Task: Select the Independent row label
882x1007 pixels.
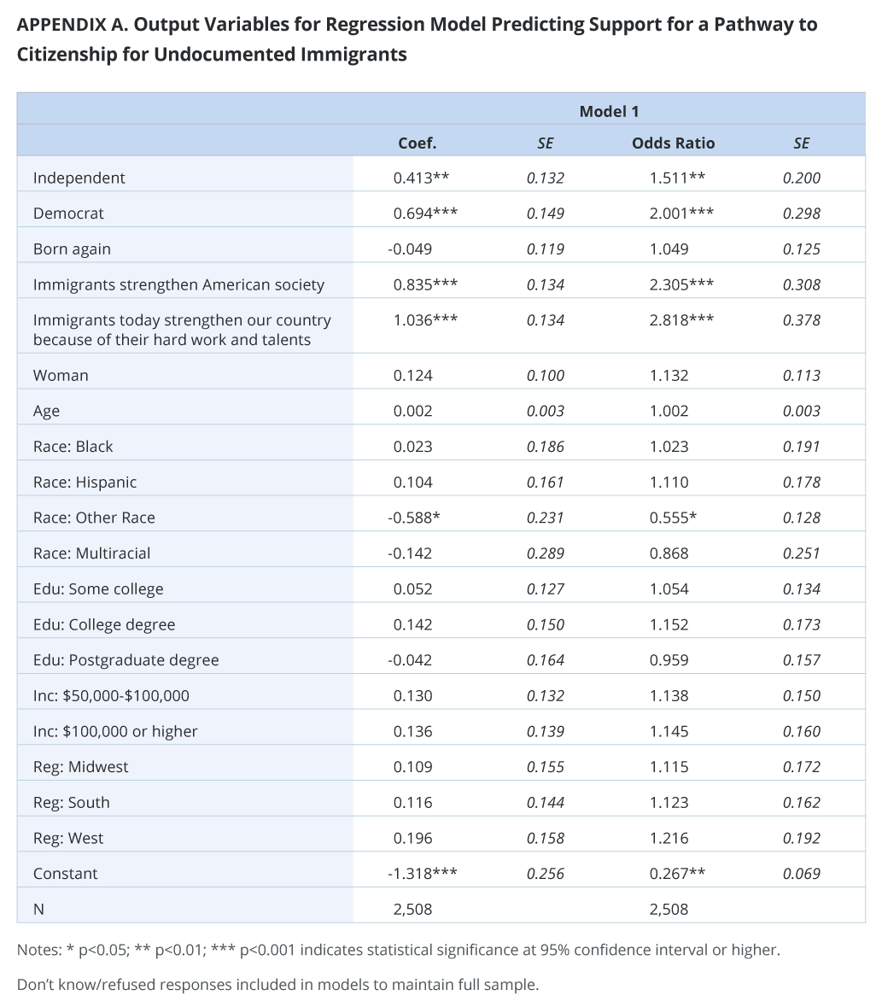Action: pos(79,178)
